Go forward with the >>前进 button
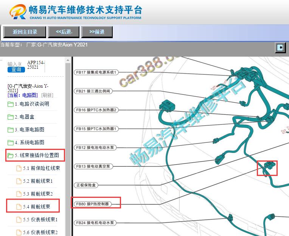 click(97, 32)
